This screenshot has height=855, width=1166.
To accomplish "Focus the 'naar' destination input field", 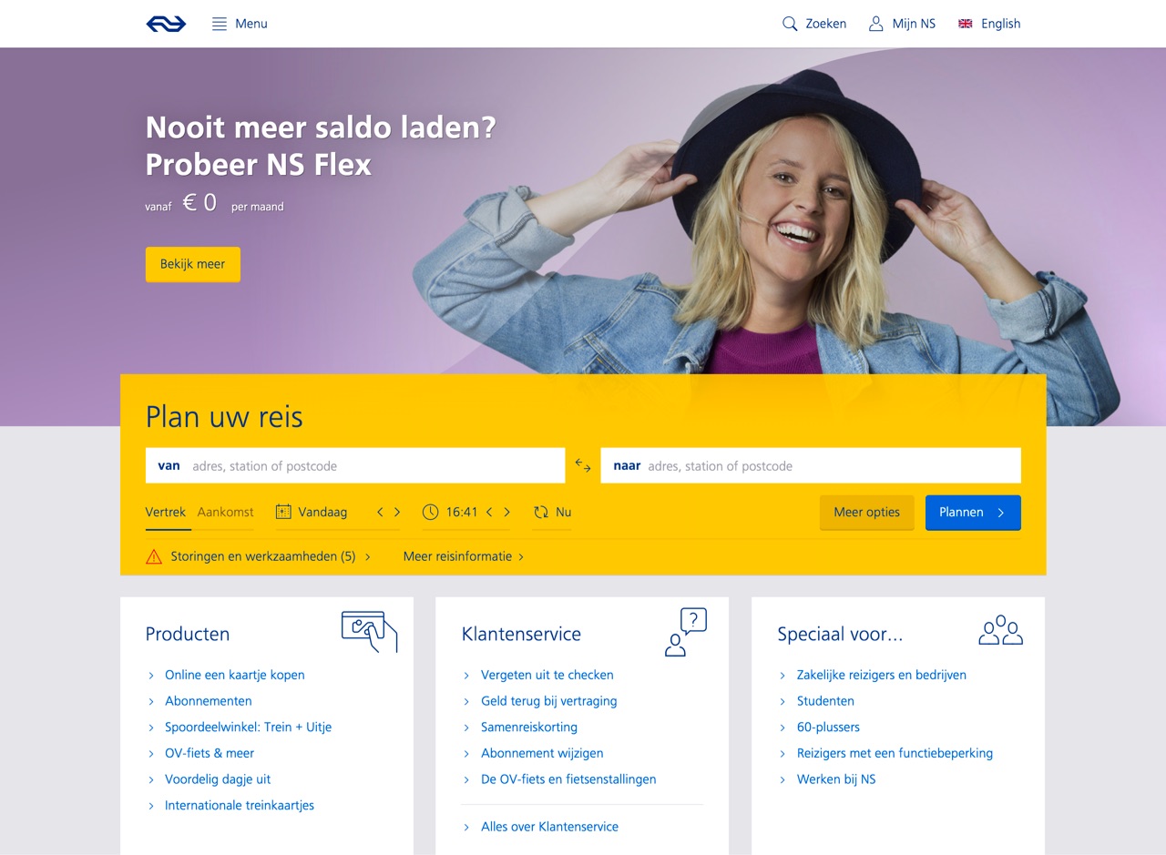I will point(811,465).
